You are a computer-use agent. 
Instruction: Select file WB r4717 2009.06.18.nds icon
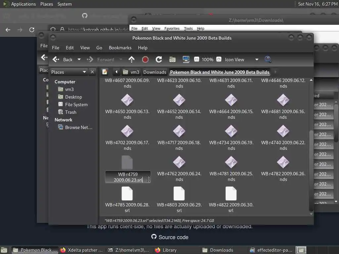[179, 131]
